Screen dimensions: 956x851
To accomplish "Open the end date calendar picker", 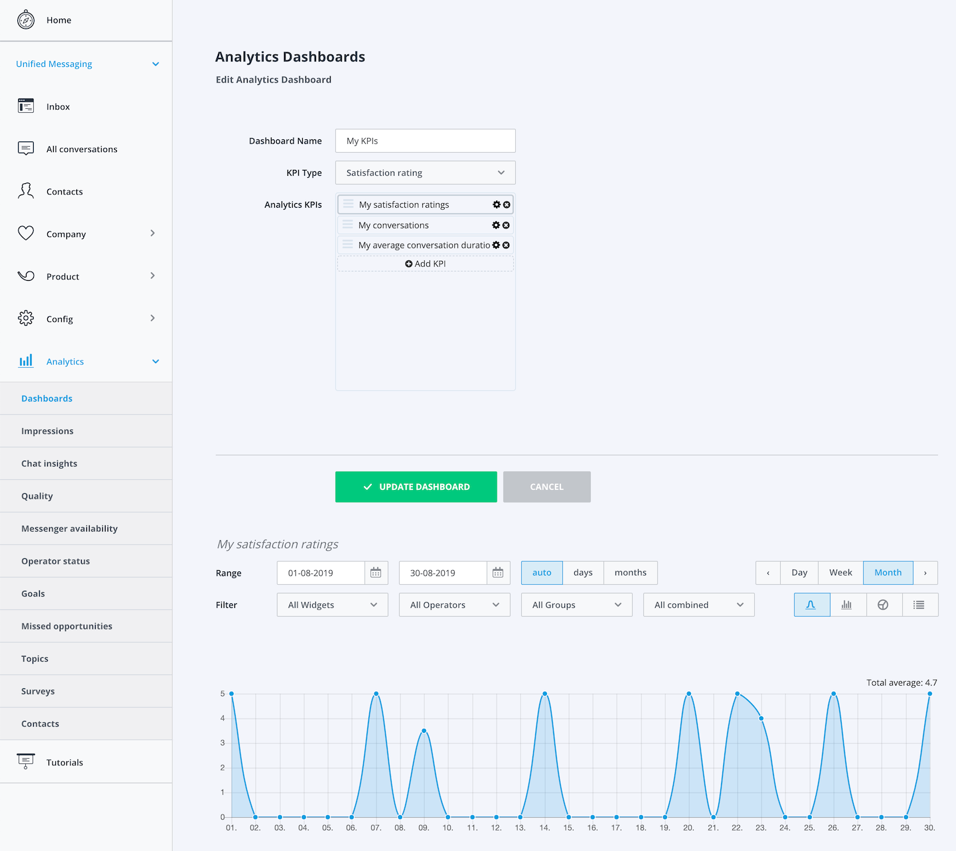I will 498,573.
